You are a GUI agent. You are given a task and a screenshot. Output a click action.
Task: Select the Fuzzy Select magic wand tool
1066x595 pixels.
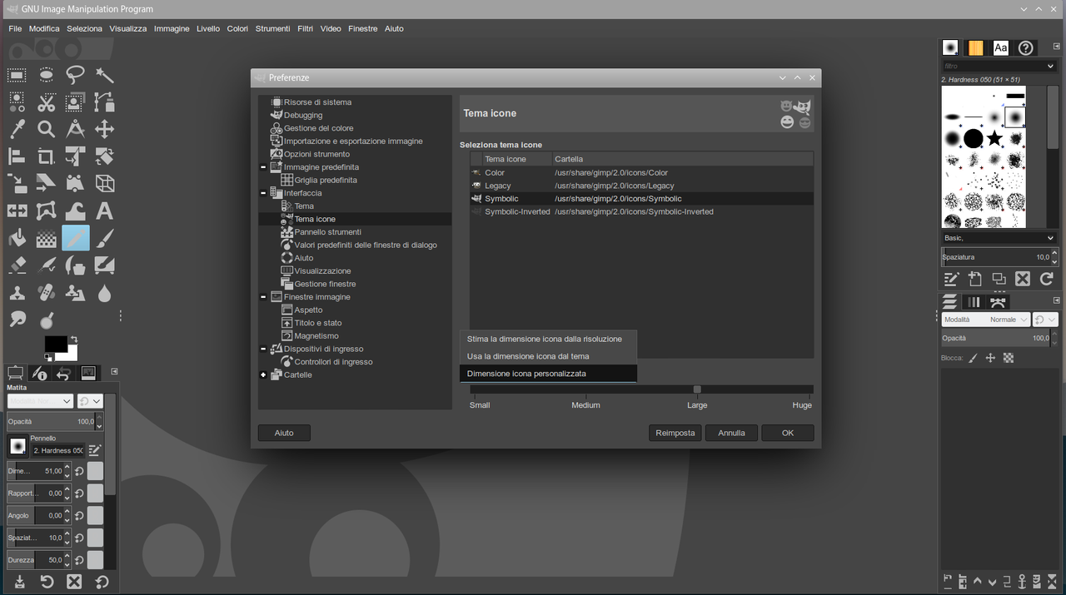click(104, 75)
